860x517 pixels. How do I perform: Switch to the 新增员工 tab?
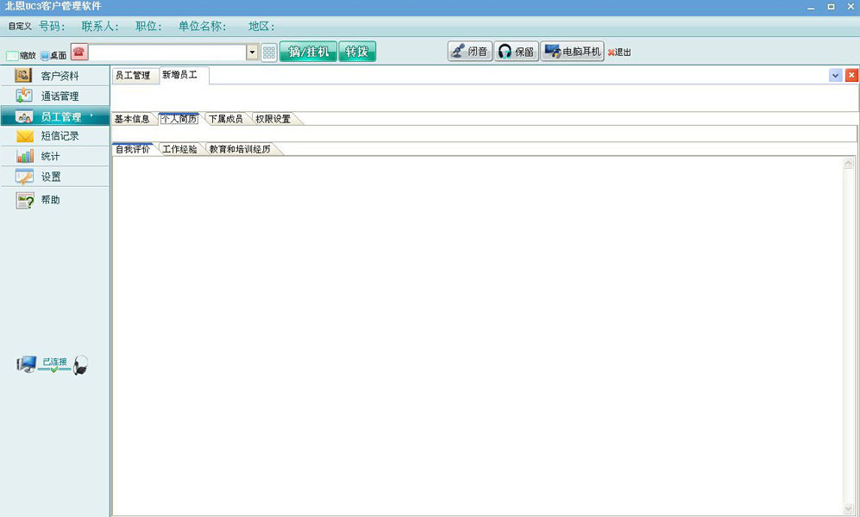point(183,75)
